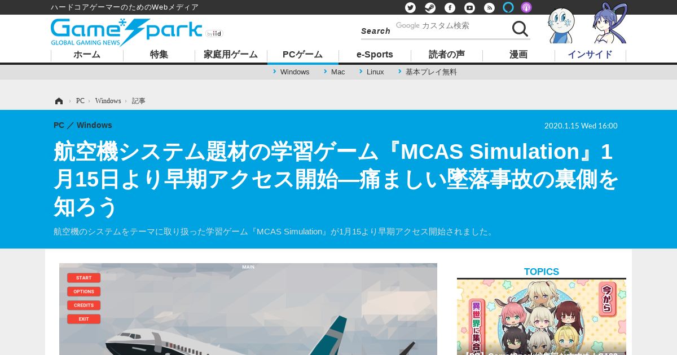Open the e-Sports menu tab
This screenshot has height=355, width=677.
375,55
